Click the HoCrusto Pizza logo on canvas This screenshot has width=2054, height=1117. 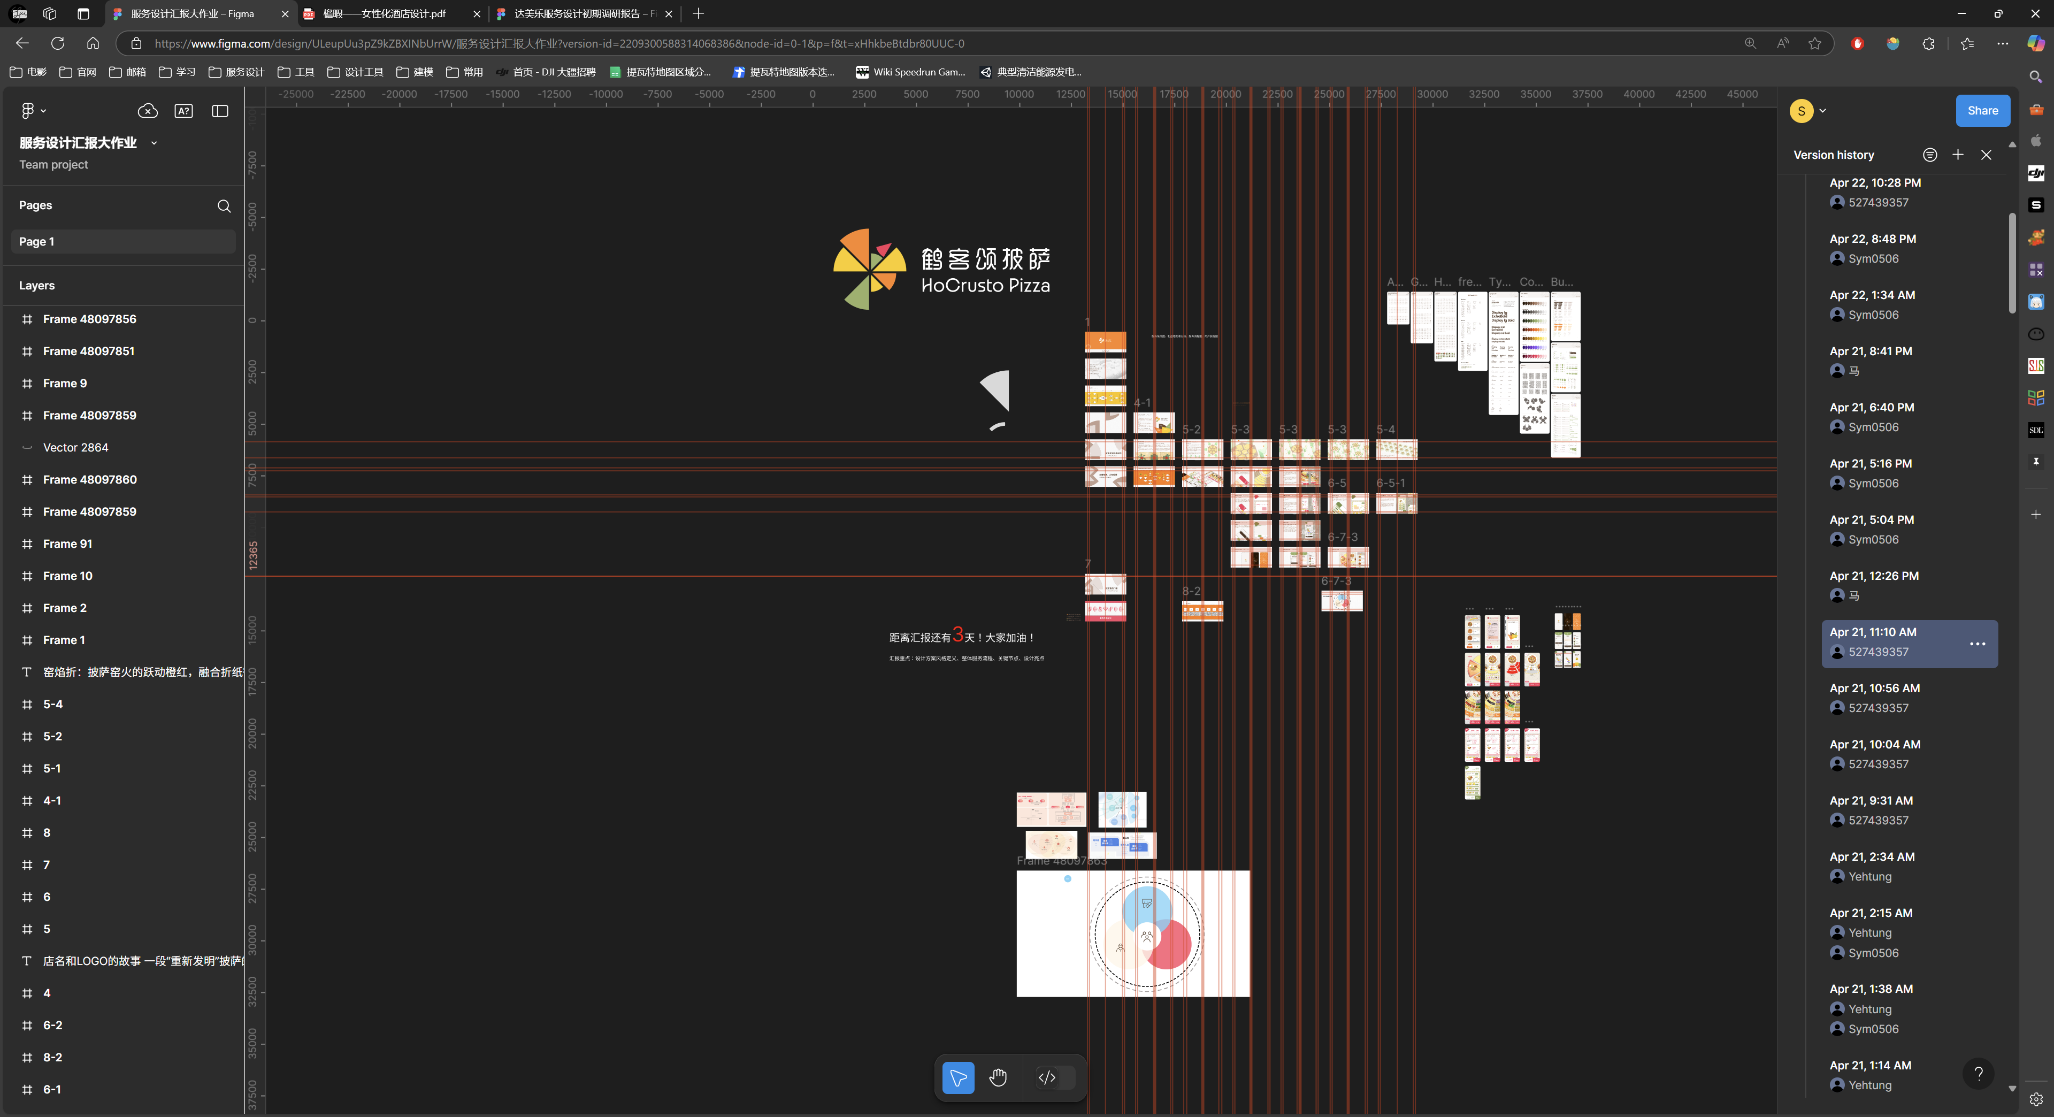(x=941, y=270)
